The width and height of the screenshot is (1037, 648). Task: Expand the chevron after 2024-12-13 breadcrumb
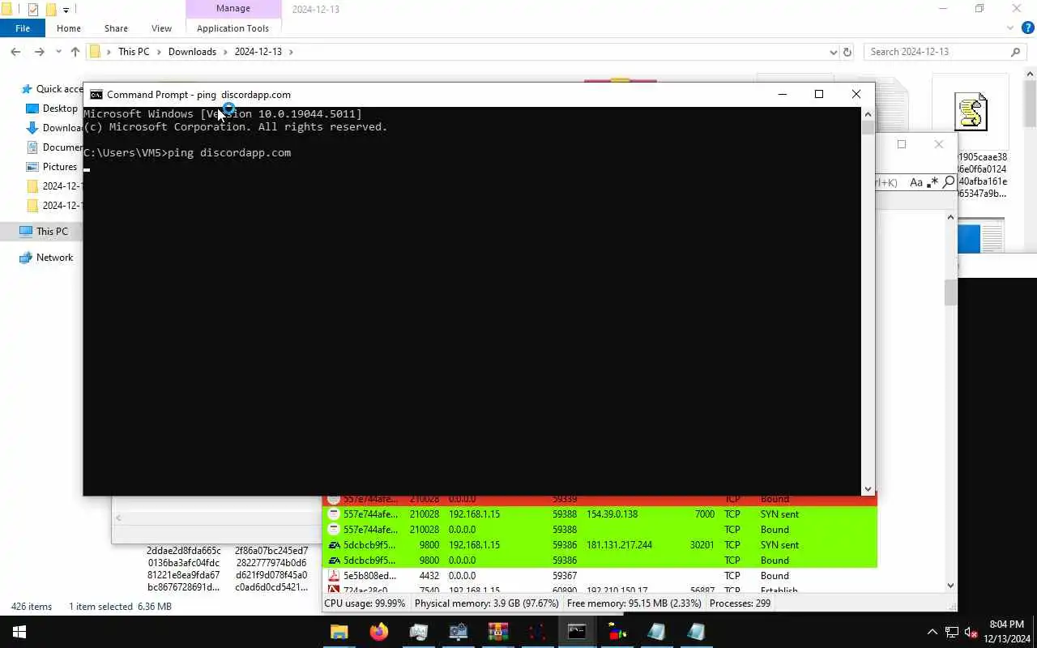(291, 52)
